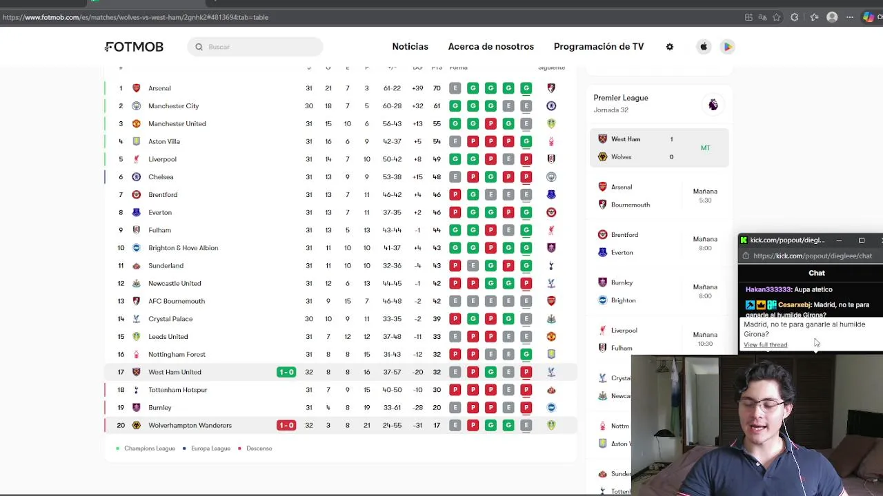This screenshot has width=883, height=496.
Task: Open the FotMob logo home link
Action: click(x=135, y=47)
